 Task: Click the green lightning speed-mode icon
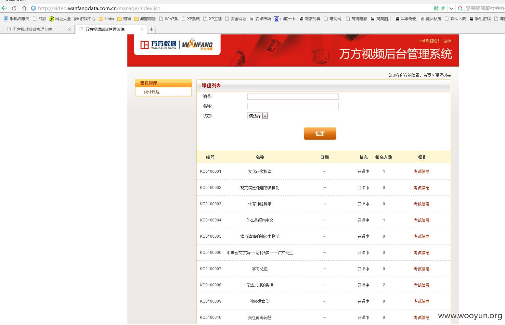[443, 8]
